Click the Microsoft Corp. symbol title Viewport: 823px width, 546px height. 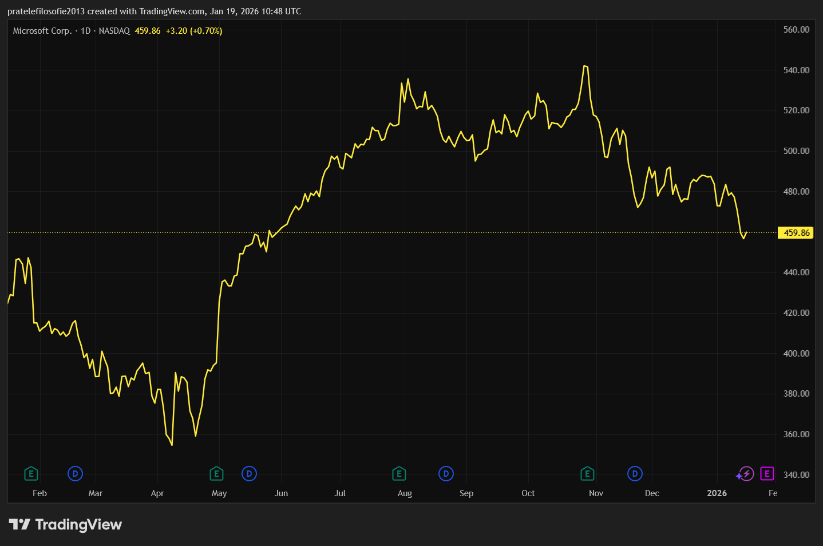point(42,31)
